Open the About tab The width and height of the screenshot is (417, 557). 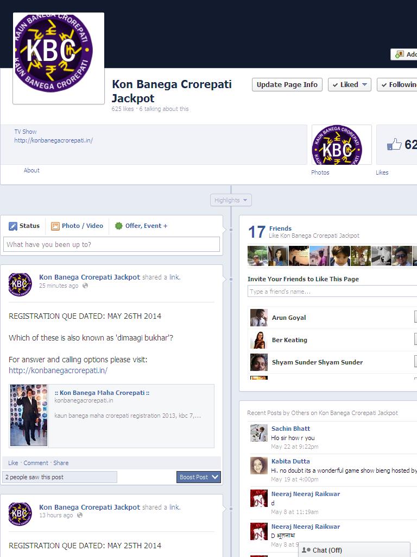tap(31, 170)
